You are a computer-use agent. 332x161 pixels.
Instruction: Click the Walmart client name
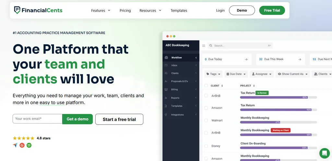tap(217, 121)
